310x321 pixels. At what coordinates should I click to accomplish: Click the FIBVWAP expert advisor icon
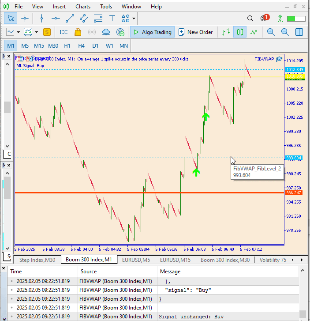[279, 59]
